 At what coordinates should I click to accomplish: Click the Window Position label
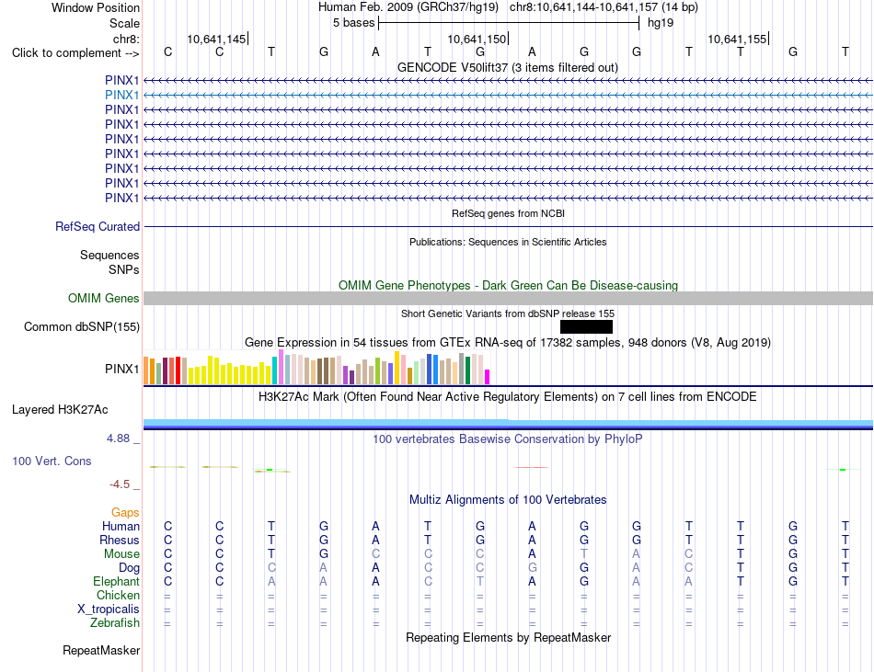[96, 7]
